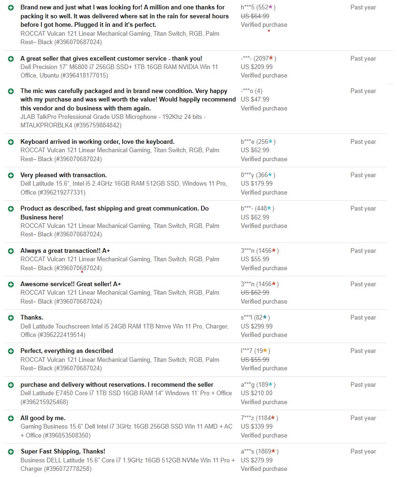Viewport: 397px width, 477px height.
Task: Click "Verified purchase" under US $47.99
Action: tap(264, 108)
